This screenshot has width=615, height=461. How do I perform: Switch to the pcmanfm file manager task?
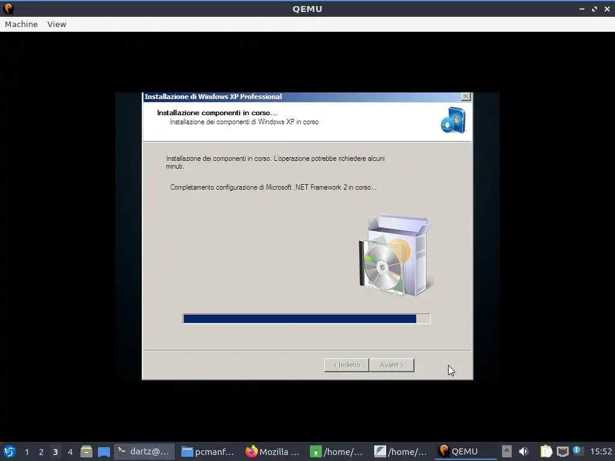coord(208,451)
